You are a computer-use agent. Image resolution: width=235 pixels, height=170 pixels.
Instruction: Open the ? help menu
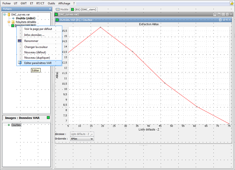point(74,3)
